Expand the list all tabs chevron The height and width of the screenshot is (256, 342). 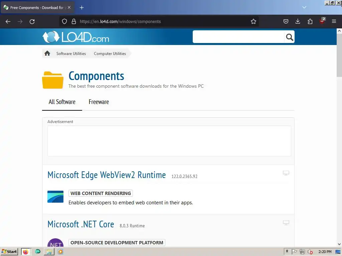click(x=304, y=7)
